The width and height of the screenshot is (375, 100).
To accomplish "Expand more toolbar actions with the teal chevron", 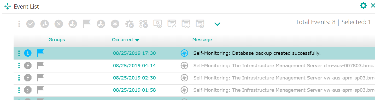I will (x=217, y=24).
